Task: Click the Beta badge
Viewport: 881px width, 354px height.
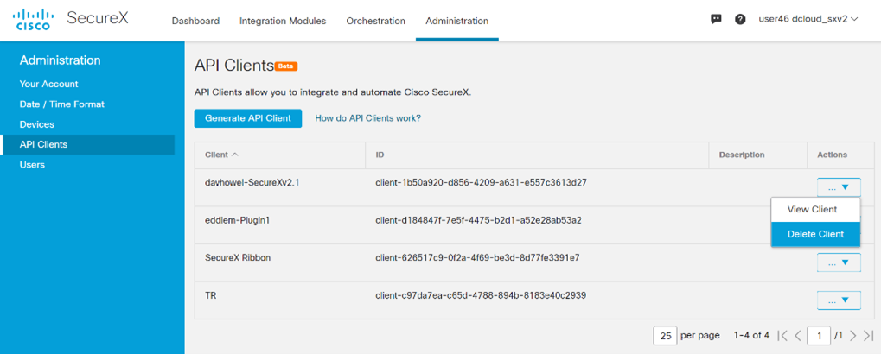Action: [x=286, y=66]
